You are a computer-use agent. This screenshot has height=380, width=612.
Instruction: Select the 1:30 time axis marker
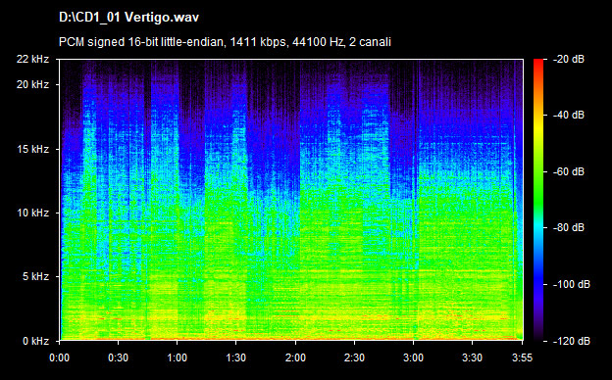[x=235, y=357]
